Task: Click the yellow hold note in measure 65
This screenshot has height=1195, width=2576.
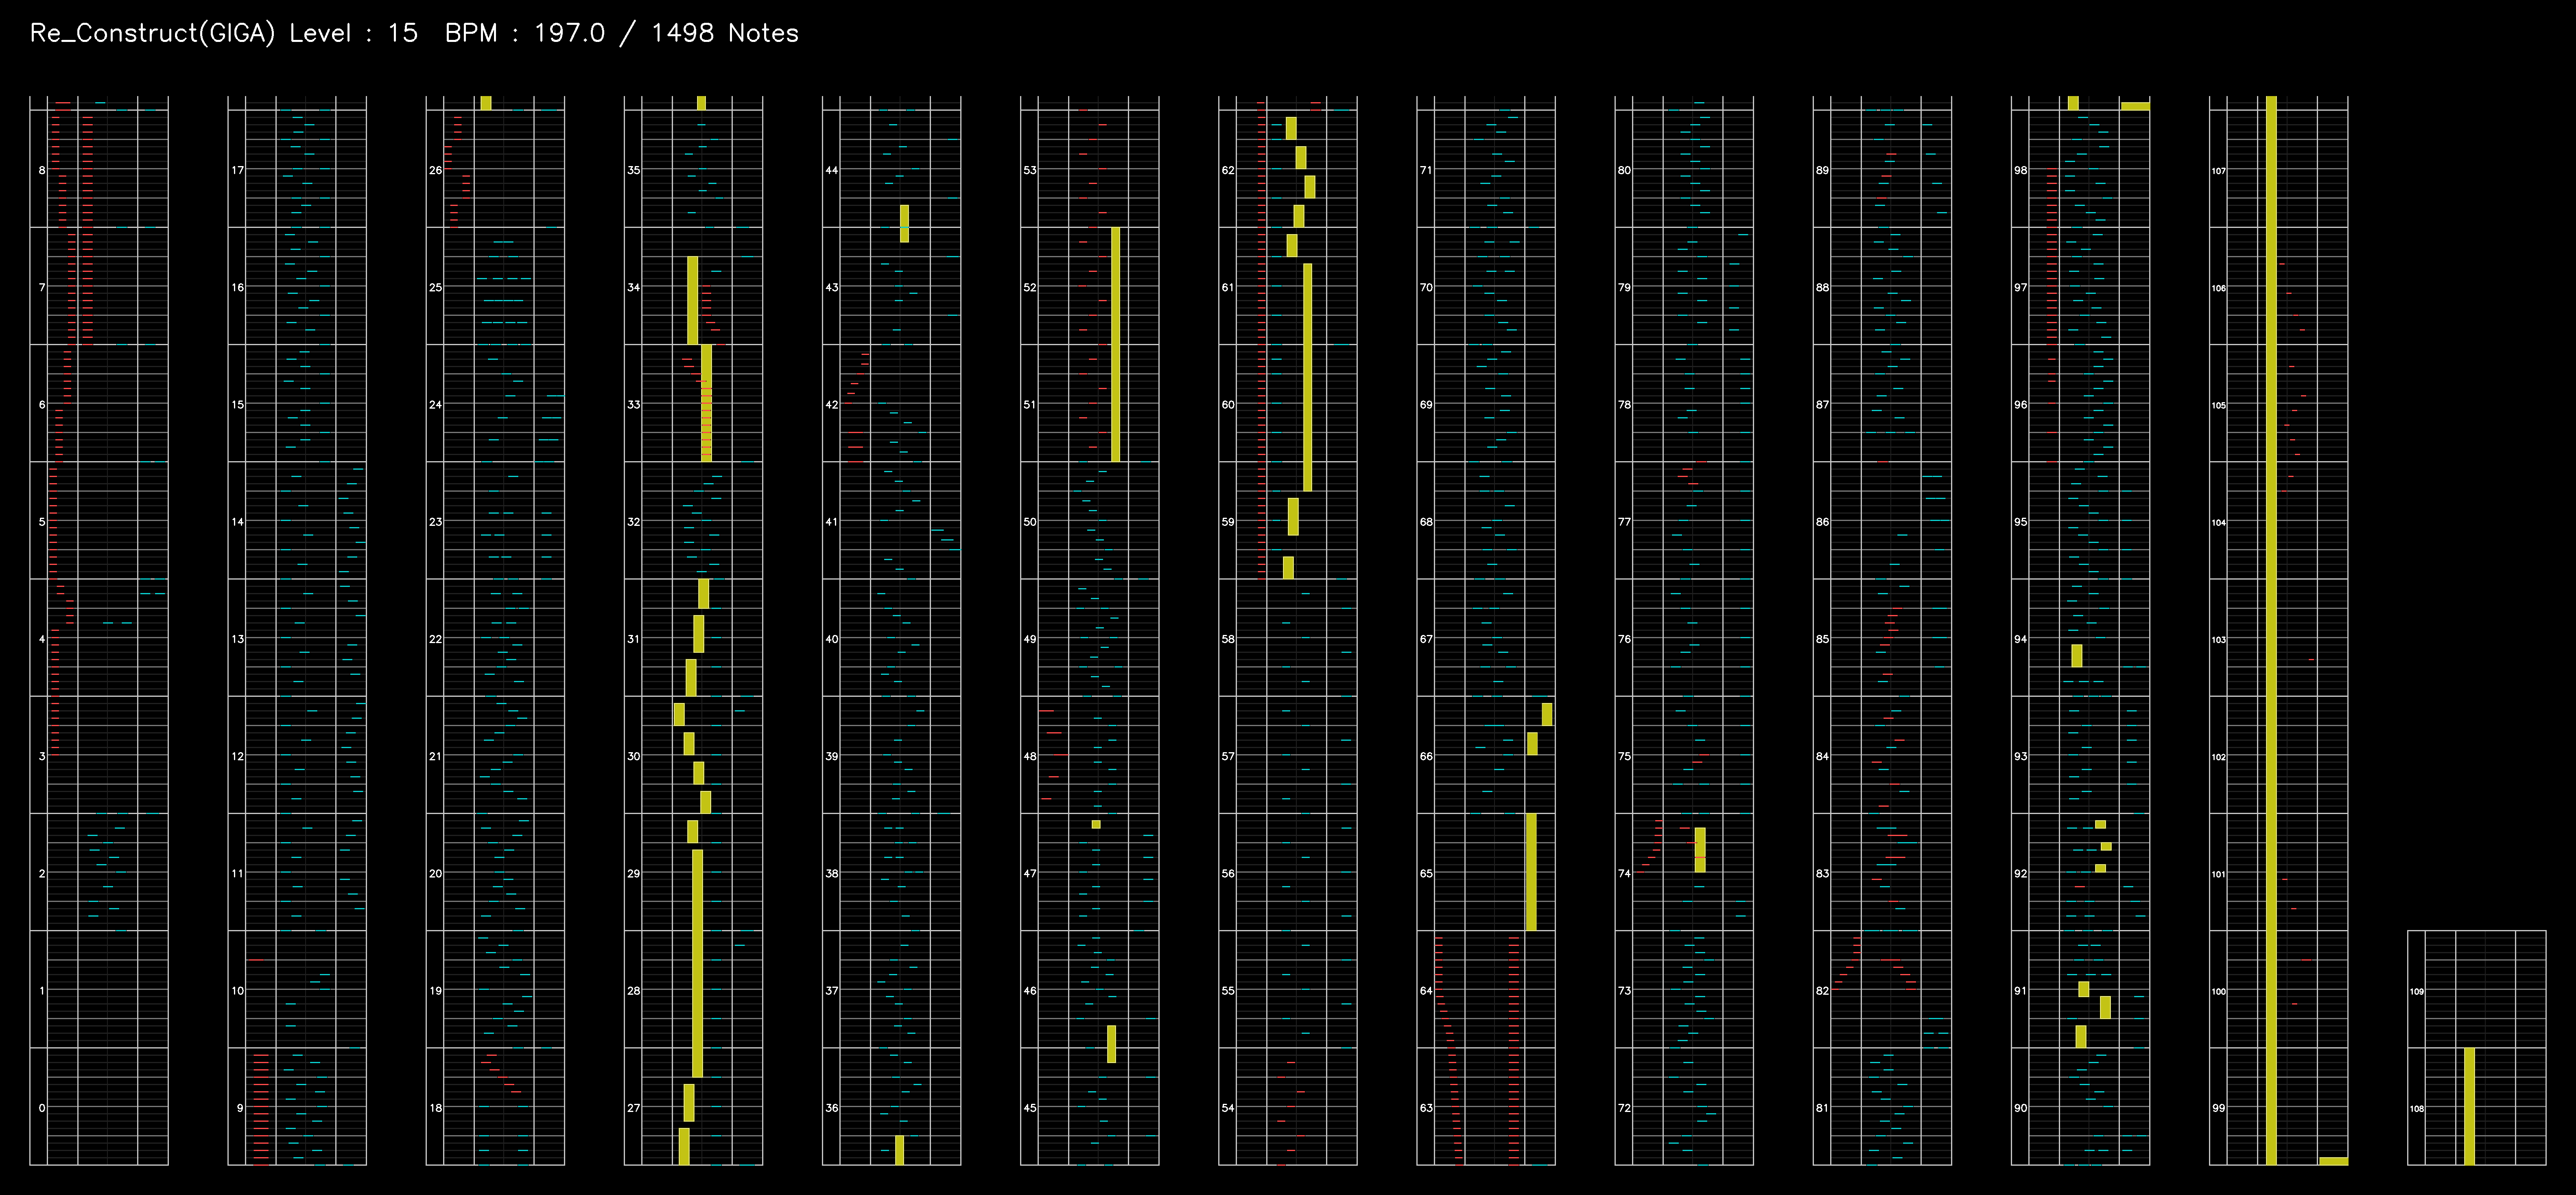Action: [1531, 871]
